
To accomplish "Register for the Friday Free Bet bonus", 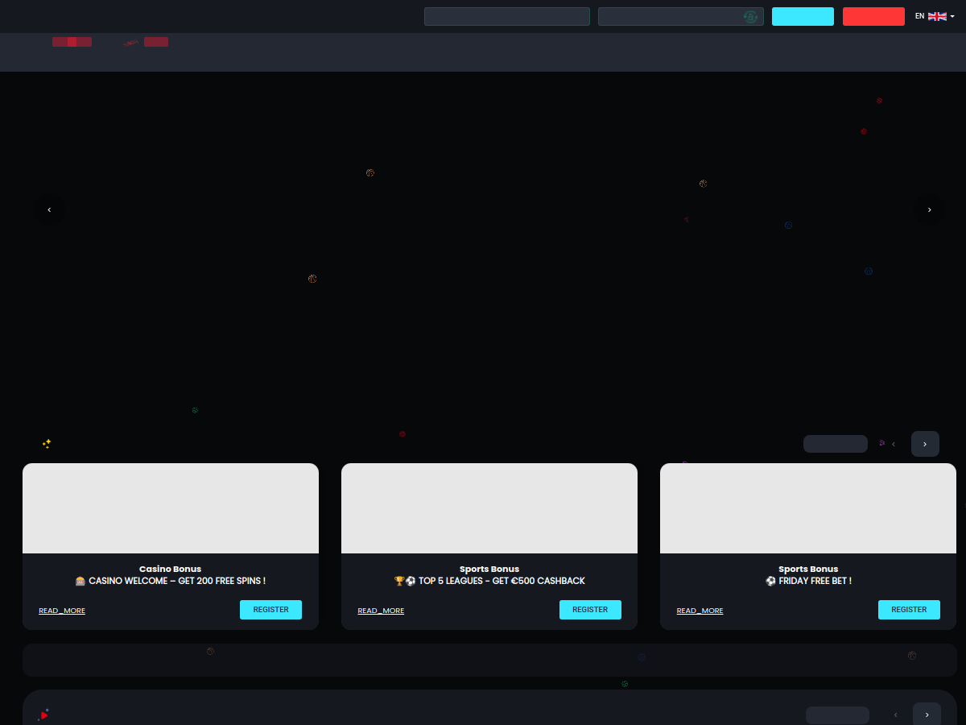I will (x=909, y=610).
